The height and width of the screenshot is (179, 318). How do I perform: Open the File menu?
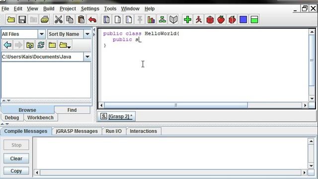pos(5,9)
